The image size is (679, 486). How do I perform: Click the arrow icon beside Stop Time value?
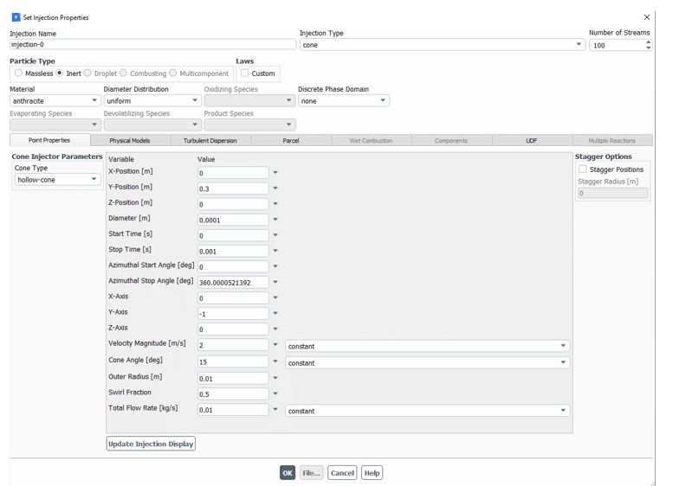point(275,251)
